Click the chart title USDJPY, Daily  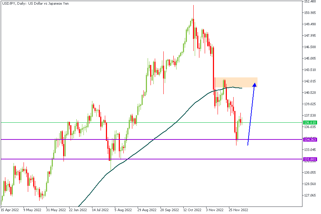[x=35, y=4]
